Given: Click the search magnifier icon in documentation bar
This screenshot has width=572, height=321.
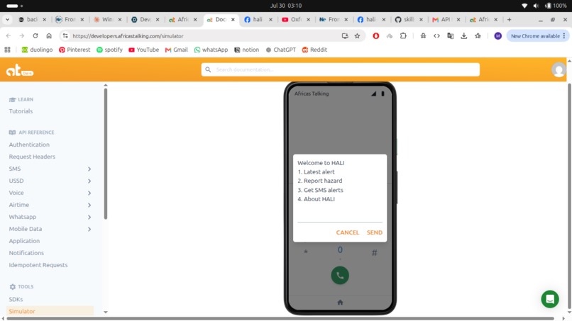Looking at the screenshot, I should pyautogui.click(x=208, y=69).
